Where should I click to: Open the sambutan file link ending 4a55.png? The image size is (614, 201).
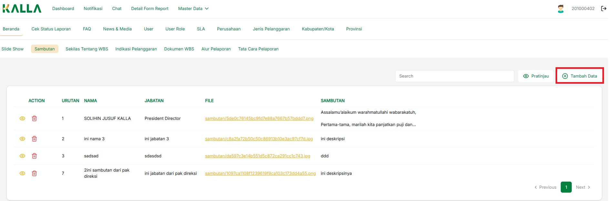point(260,174)
